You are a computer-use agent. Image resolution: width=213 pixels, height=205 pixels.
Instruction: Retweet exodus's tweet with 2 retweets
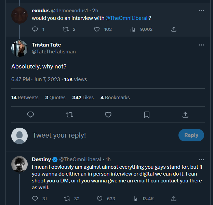[x=66, y=29]
